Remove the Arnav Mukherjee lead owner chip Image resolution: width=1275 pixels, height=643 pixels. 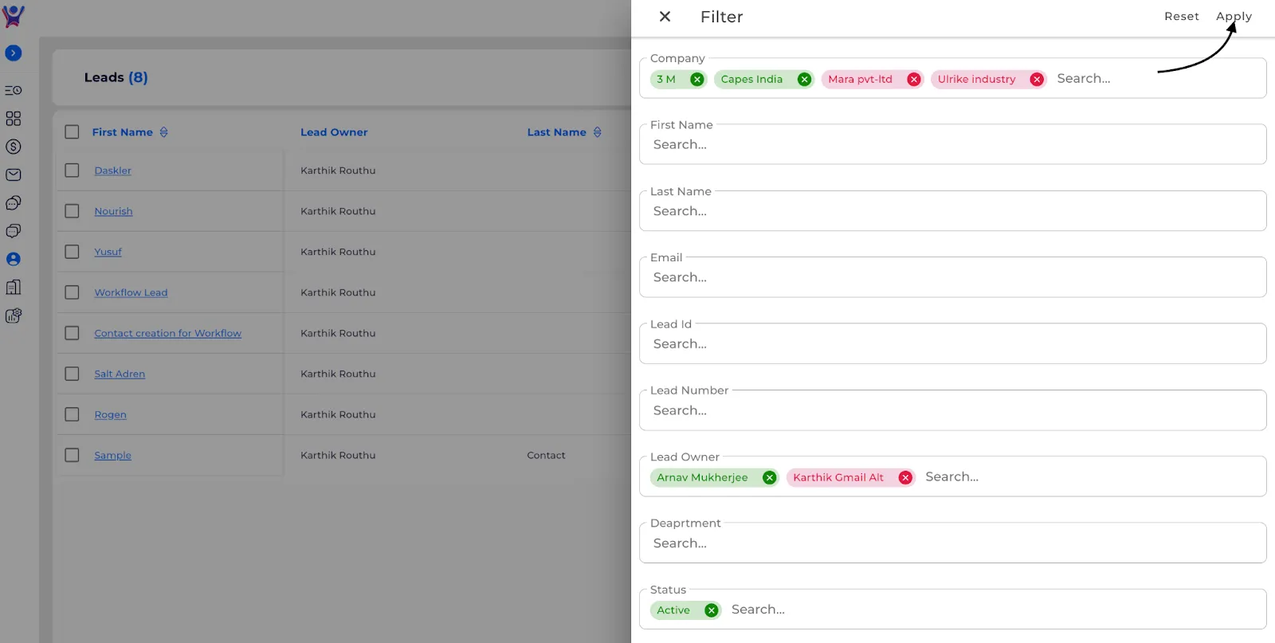tap(769, 477)
